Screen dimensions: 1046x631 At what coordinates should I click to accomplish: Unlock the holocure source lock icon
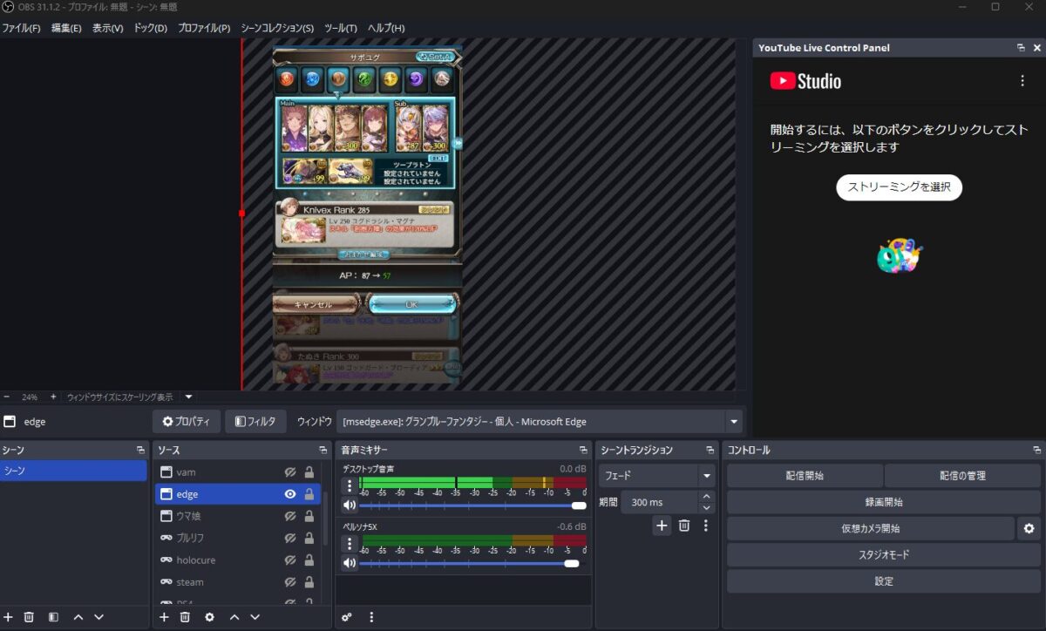click(309, 560)
